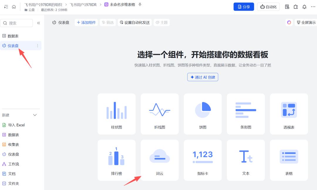Click the blue 分享 share button
Image resolution: width=317 pixels, height=190 pixels.
coord(244,6)
